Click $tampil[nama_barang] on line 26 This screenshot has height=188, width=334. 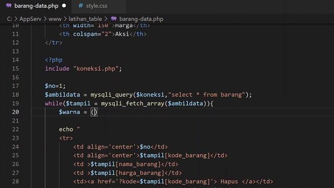(x=126, y=164)
